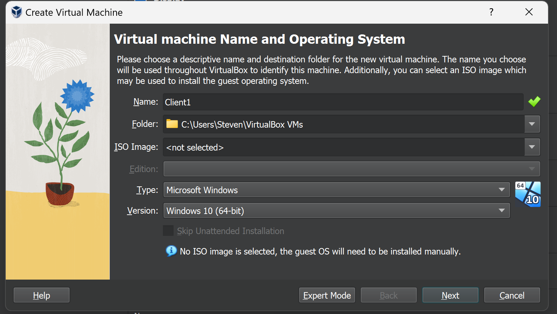Expand the Folder dropdown arrow

point(532,124)
